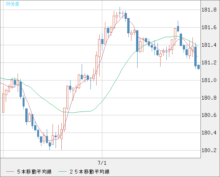Click the green 25-period legend line sample
This screenshot has height=177, width=220.
pyautogui.click(x=62, y=172)
